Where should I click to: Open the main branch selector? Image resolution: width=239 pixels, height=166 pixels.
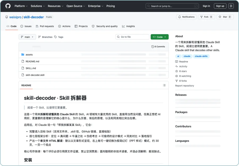pos(27,37)
